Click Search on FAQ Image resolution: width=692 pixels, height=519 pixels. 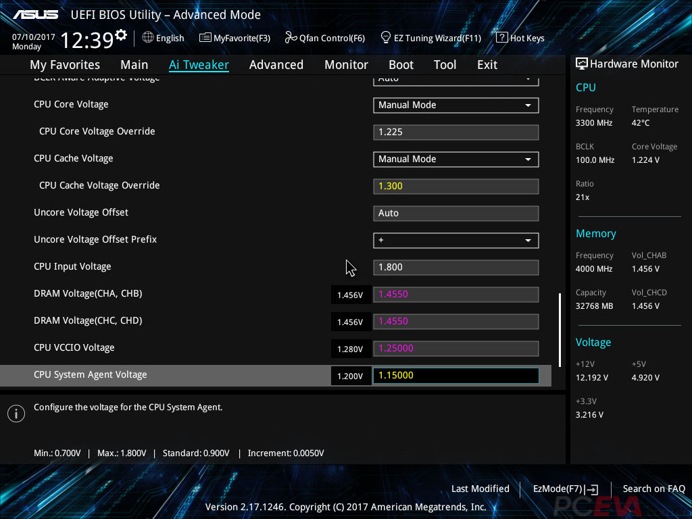pos(654,489)
